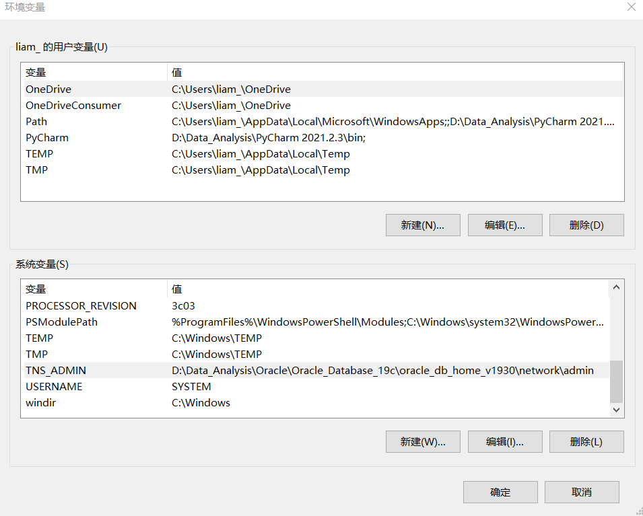Cancel with the 取消 button

coord(582,492)
